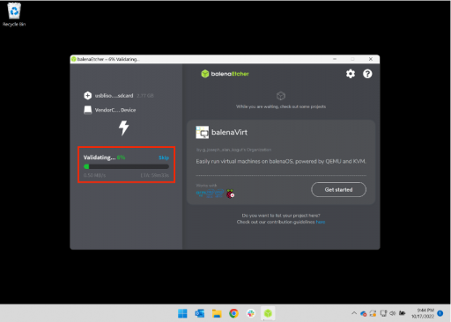Click the network tray icon
This screenshot has height=322, width=451.
pyautogui.click(x=383, y=313)
